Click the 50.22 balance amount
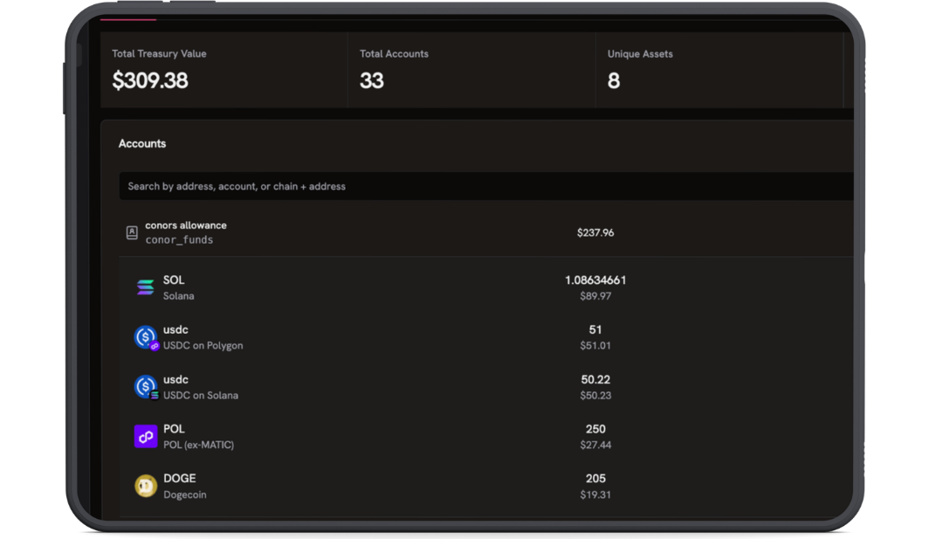 [x=595, y=379]
